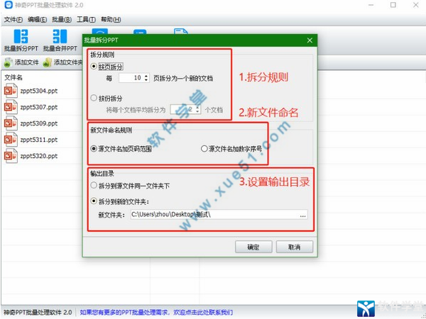Image resolution: width=426 pixels, height=319 pixels.
Task: Click the 添加文件夹 add folder icon
Action: pos(48,62)
